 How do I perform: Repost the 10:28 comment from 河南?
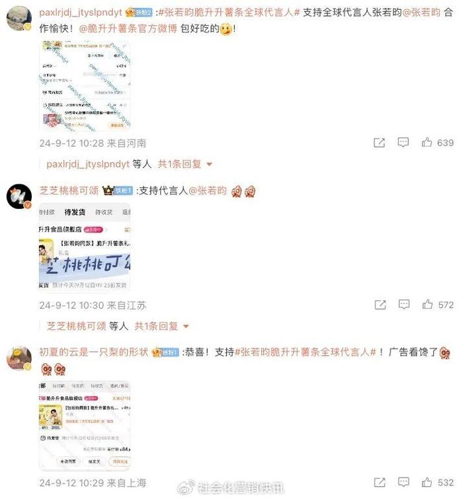coord(379,143)
